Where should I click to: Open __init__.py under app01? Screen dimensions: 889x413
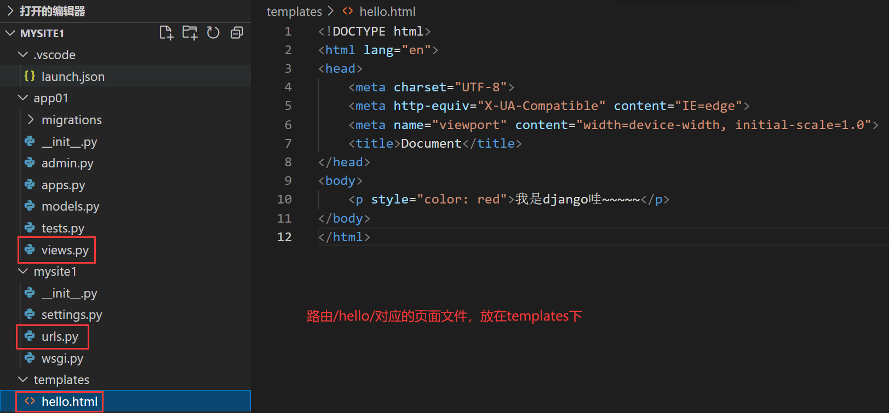70,142
